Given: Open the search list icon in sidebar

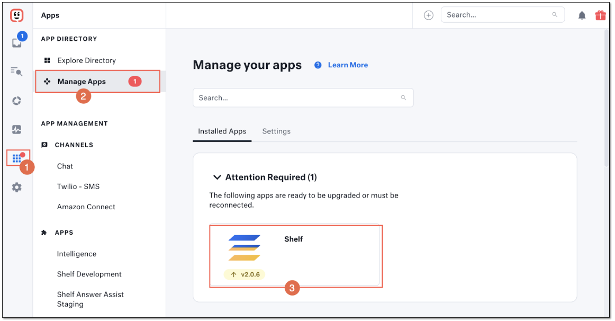Looking at the screenshot, I should (16, 72).
